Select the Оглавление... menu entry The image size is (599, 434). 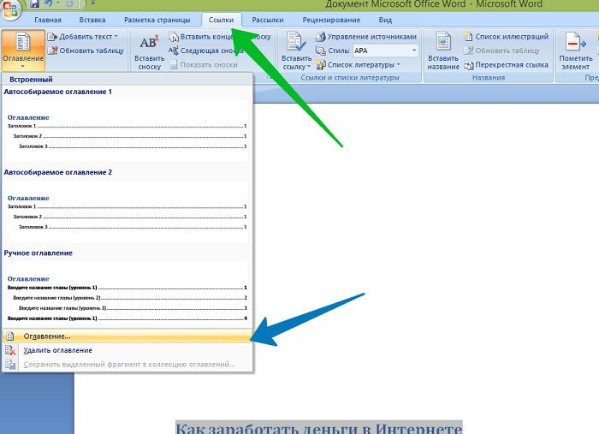(127, 336)
